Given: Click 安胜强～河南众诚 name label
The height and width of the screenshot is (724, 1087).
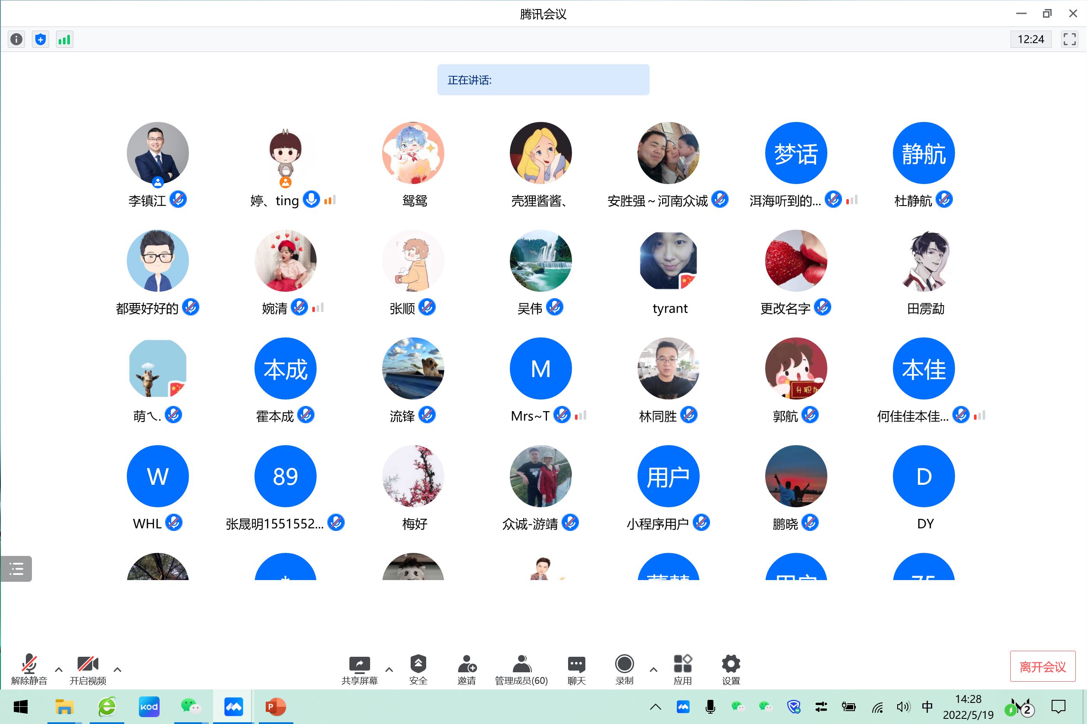Looking at the screenshot, I should (x=657, y=200).
